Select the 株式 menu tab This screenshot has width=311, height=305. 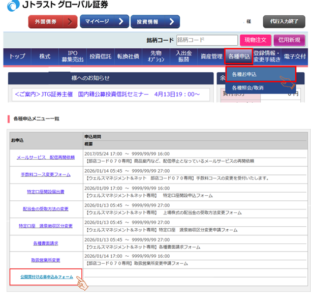[45, 56]
